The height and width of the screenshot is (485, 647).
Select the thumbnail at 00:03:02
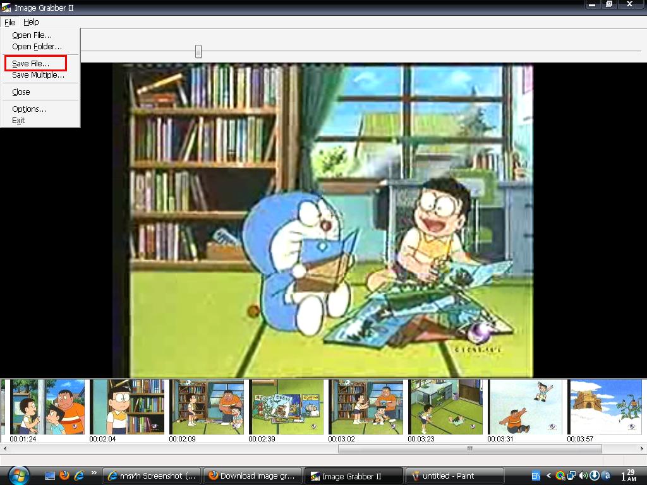366,407
